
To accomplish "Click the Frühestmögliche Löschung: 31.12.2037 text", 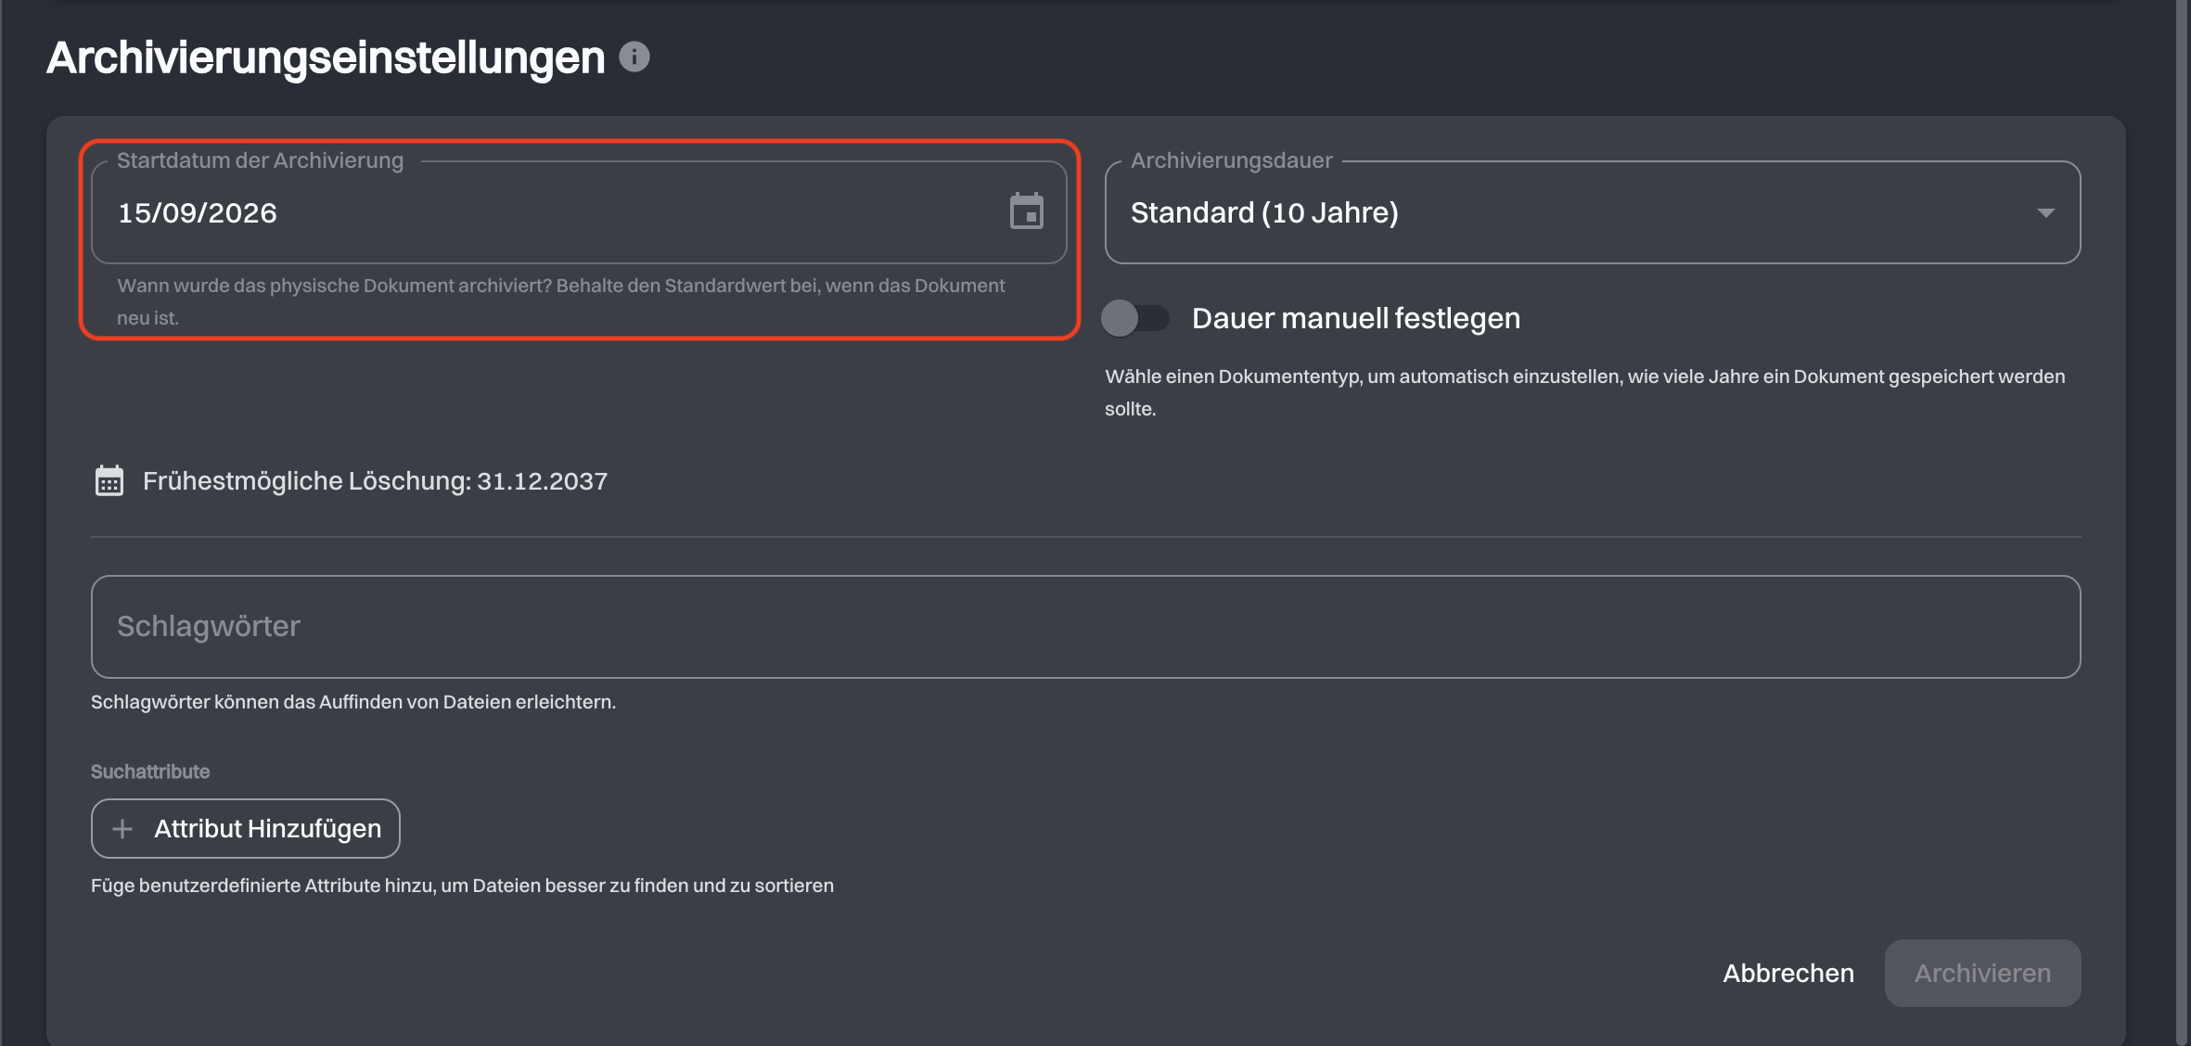I will 375,481.
